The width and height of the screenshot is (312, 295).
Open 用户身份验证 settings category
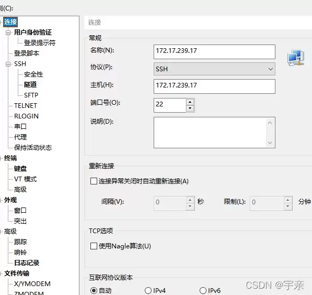[x=33, y=32]
